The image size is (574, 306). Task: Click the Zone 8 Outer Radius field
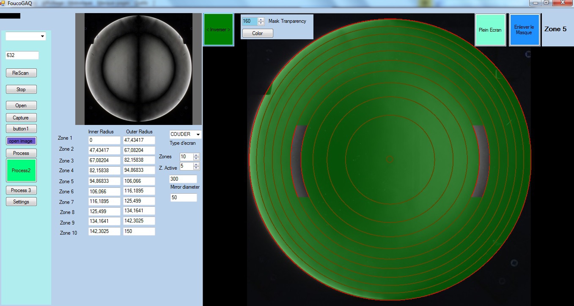pyautogui.click(x=139, y=211)
